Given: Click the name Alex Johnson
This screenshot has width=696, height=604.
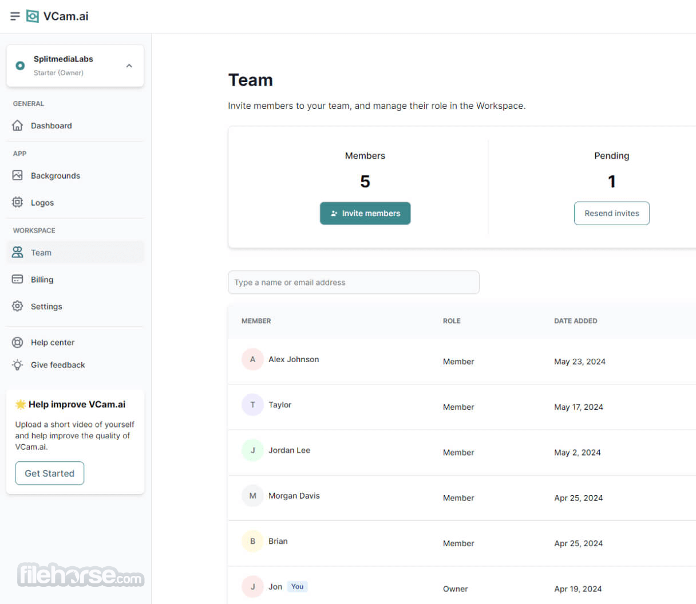Looking at the screenshot, I should pyautogui.click(x=294, y=359).
